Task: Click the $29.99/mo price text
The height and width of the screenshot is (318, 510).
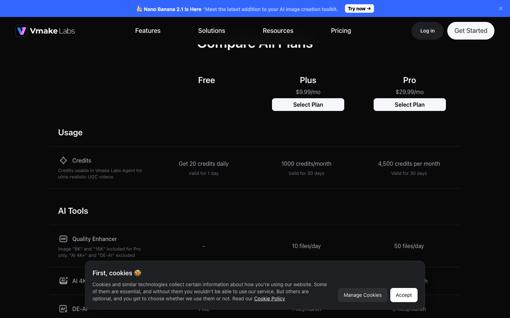Action: coord(410,92)
